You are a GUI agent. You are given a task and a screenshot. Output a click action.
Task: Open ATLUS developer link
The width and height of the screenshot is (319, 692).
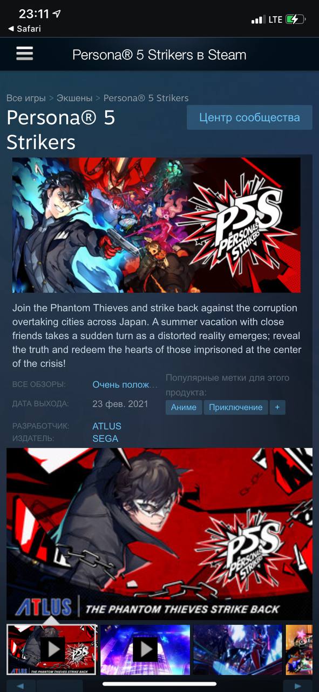click(x=107, y=426)
